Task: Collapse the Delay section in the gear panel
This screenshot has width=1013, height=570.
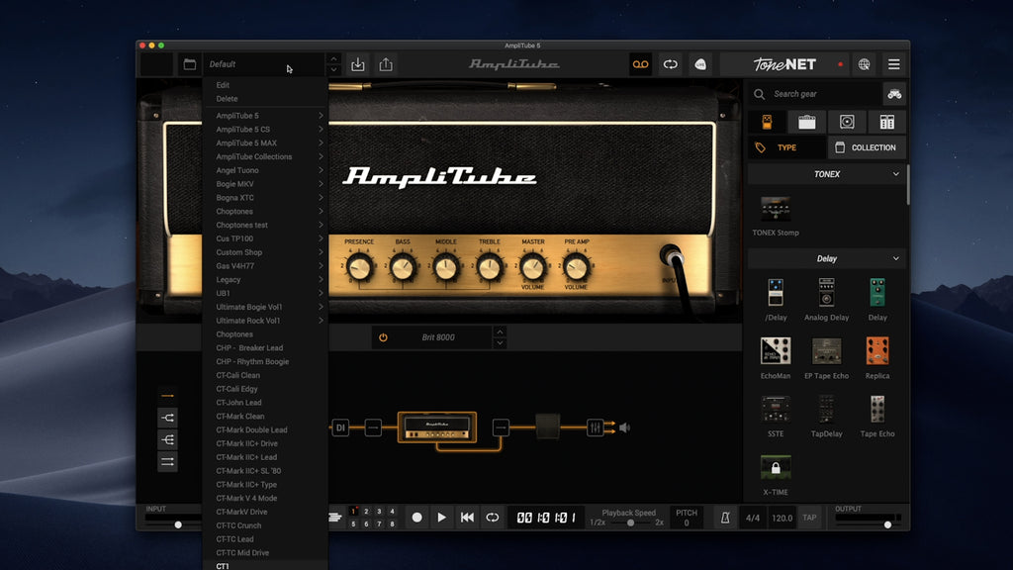Action: [x=895, y=258]
